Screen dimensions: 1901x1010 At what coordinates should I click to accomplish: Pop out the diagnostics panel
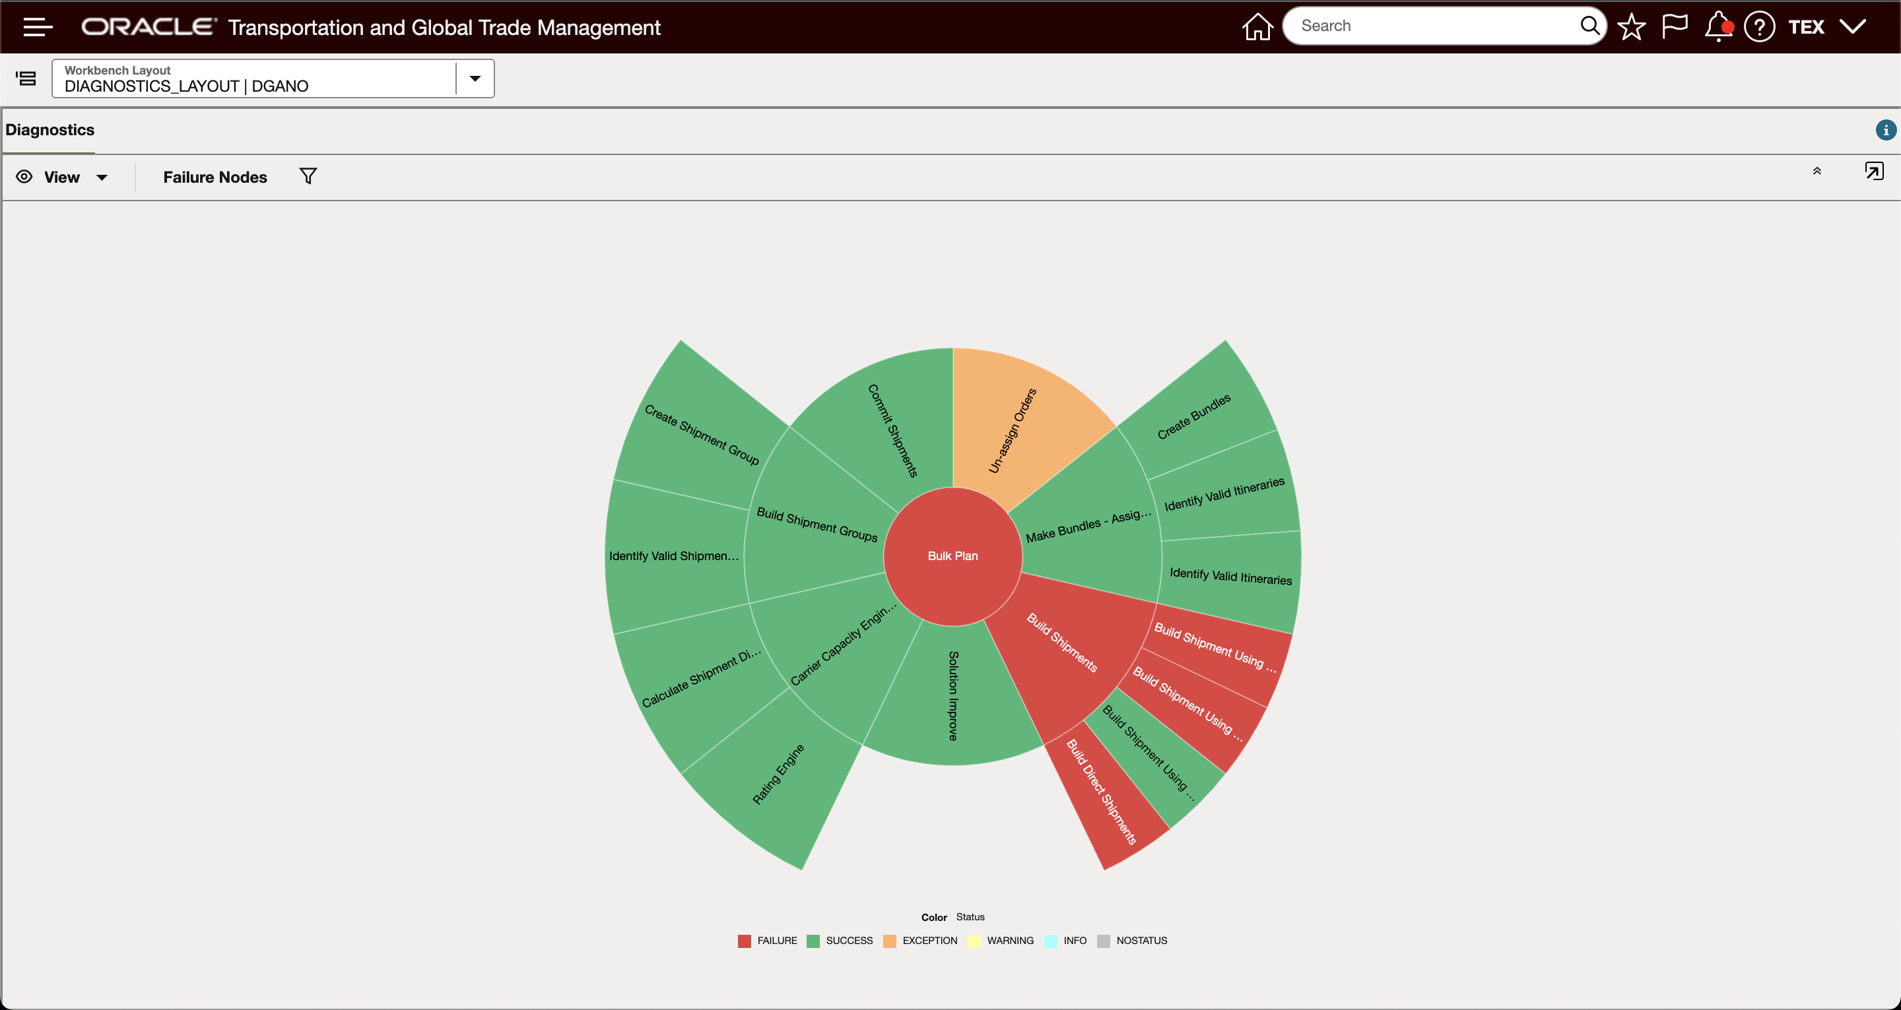pos(1874,171)
